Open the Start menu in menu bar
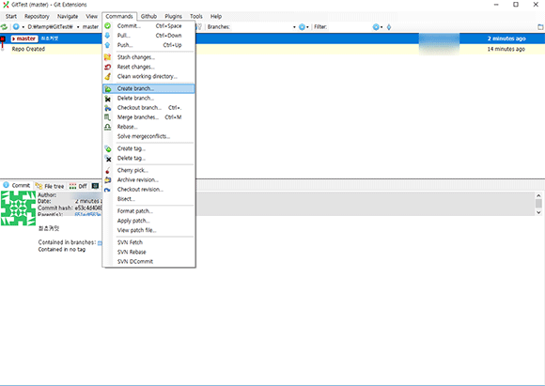This screenshot has height=386, width=545. pos(11,16)
